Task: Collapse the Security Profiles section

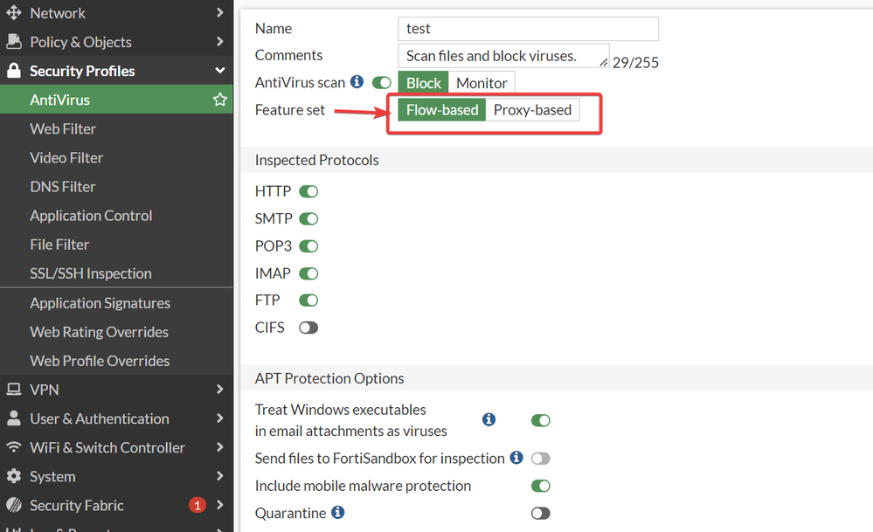Action: pyautogui.click(x=219, y=71)
